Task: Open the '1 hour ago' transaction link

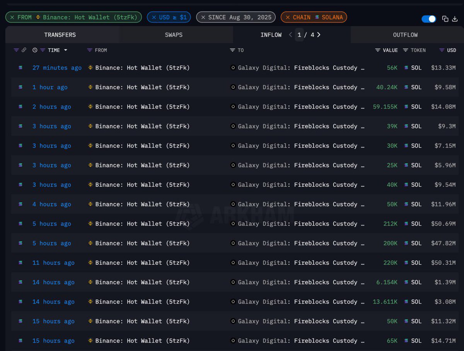Action: [50, 87]
